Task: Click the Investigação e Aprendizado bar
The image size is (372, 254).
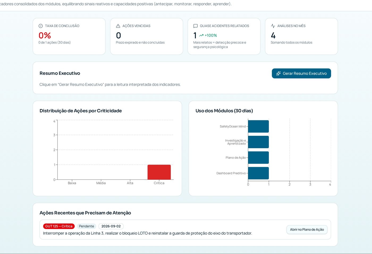Action: (x=258, y=142)
